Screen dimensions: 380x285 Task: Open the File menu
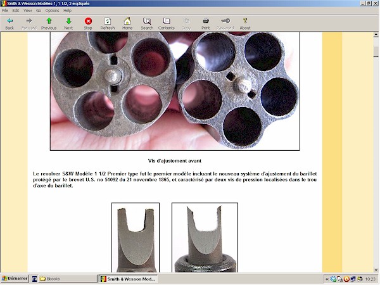pyautogui.click(x=5, y=10)
